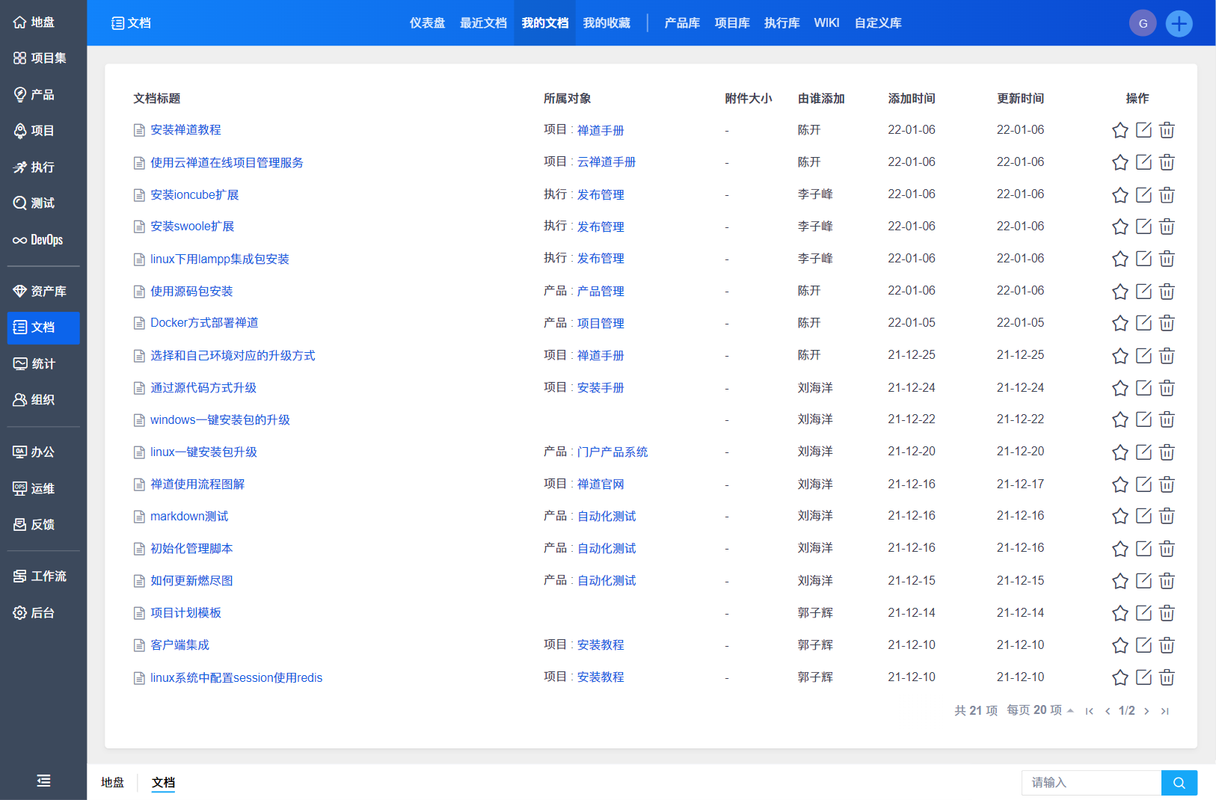Star the 选择和自己环境对应的升级方式 document
The width and height of the screenshot is (1216, 800).
pyautogui.click(x=1120, y=356)
